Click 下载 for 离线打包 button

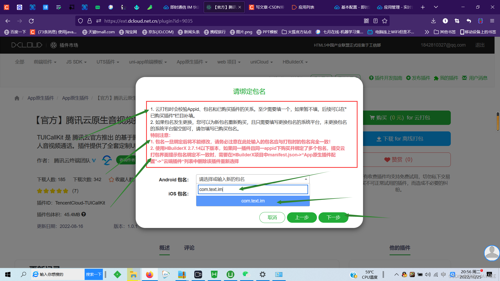[x=406, y=139]
